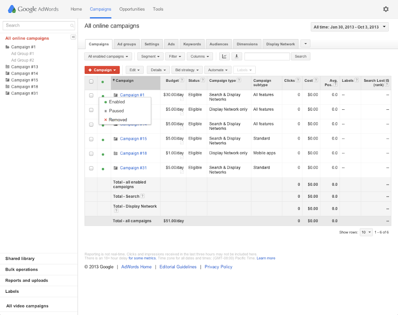
Task: Open the date range dropdown
Action: (x=350, y=27)
